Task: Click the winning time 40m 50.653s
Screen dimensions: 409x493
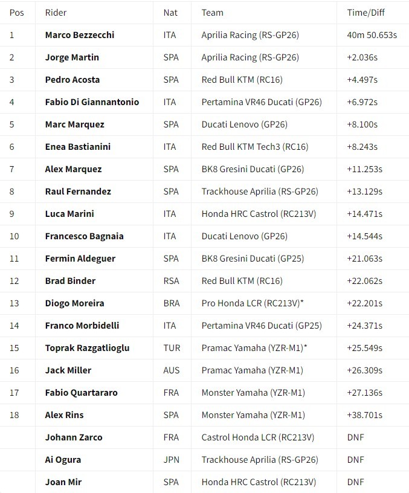Action: (x=372, y=35)
